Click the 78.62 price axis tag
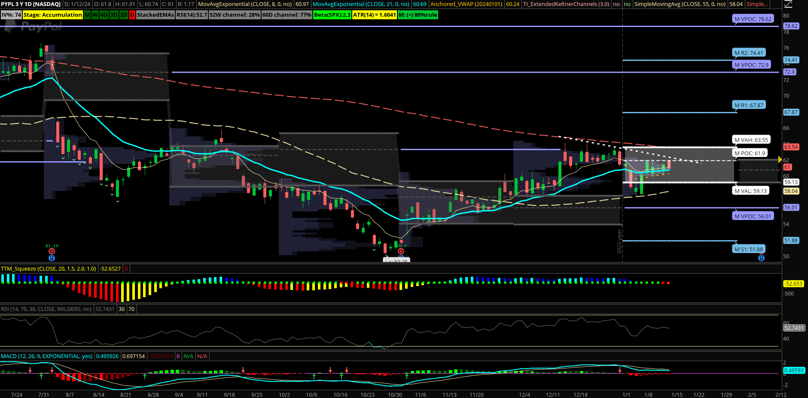808x398 pixels. tap(791, 26)
